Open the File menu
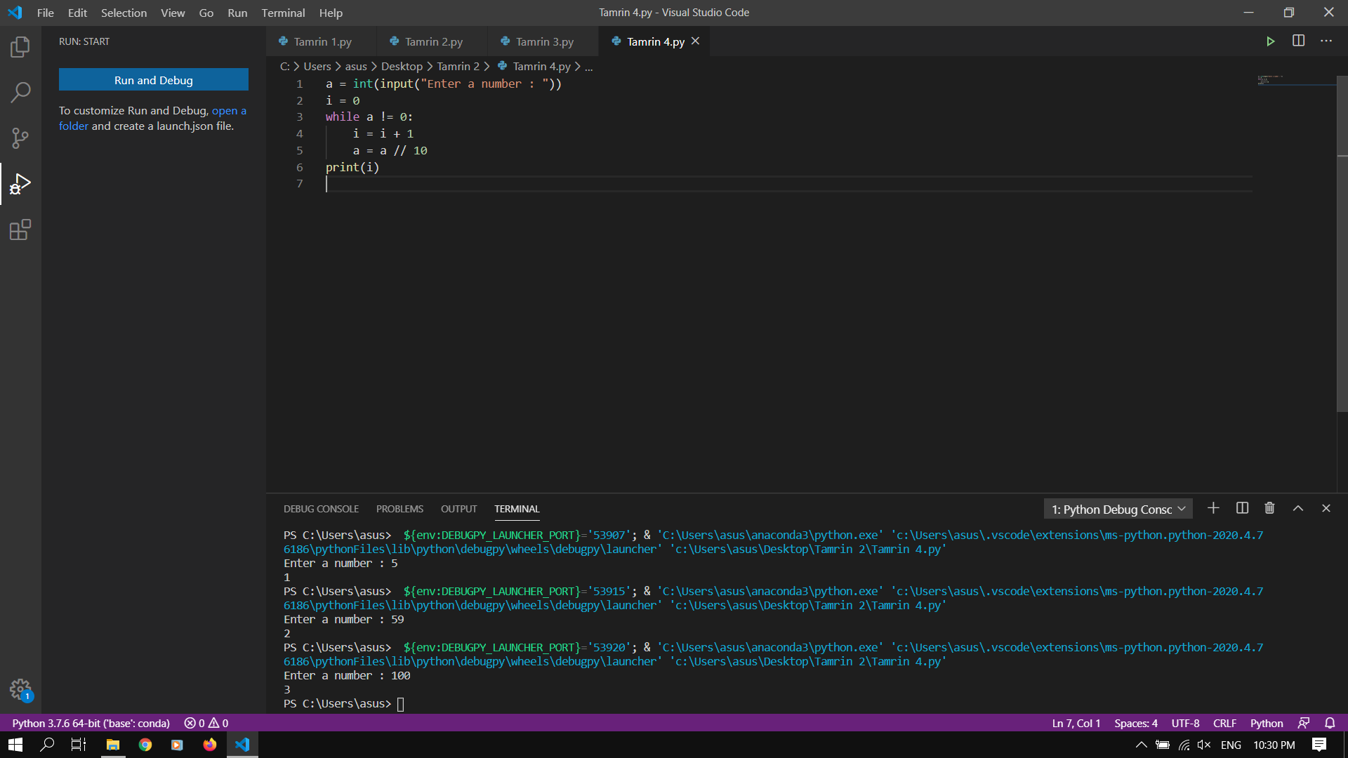Screen dimensions: 1348x758 point(45,13)
